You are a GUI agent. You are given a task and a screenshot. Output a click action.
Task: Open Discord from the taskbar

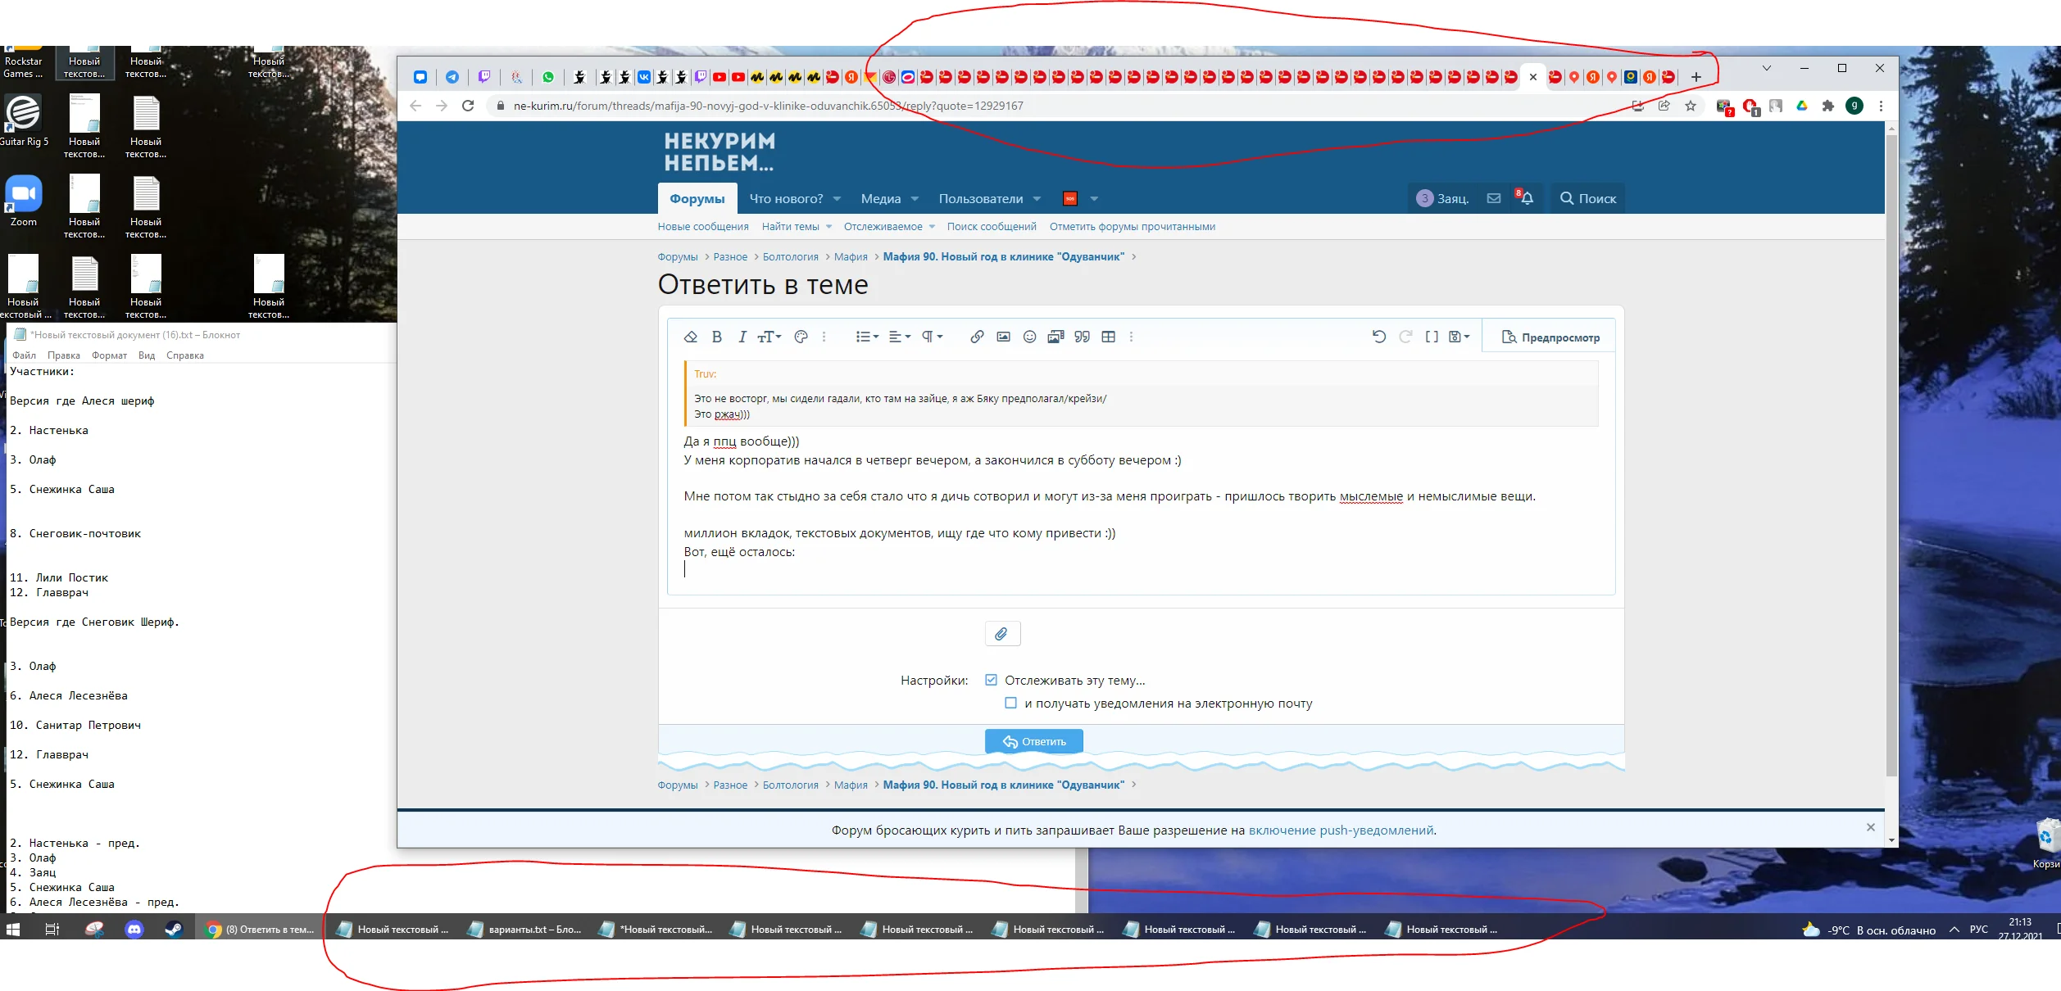134,929
